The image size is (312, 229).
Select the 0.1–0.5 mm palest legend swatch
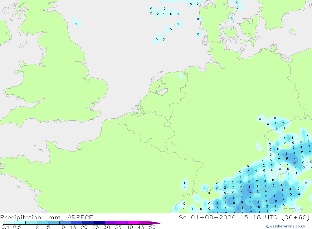(8, 223)
